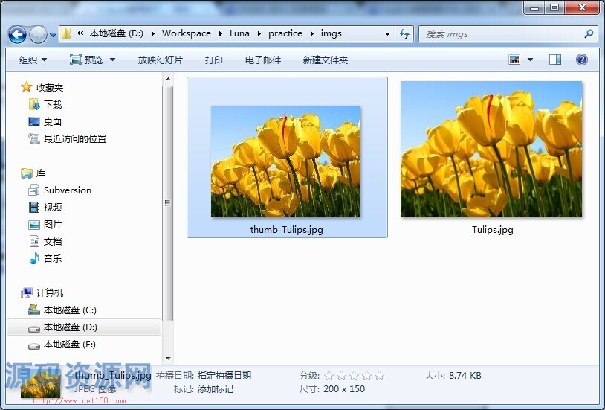
Task: Rate five stars in 分级
Action: click(x=380, y=376)
